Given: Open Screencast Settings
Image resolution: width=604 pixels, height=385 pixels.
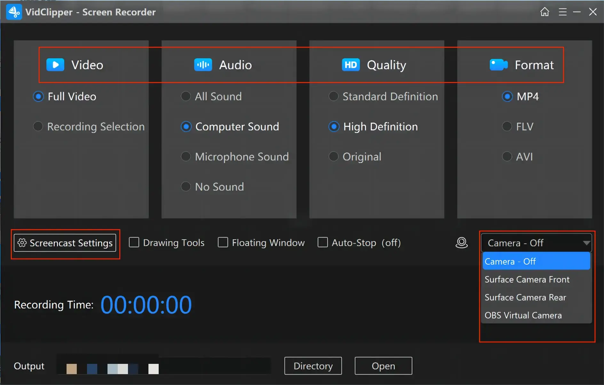Looking at the screenshot, I should [x=65, y=243].
